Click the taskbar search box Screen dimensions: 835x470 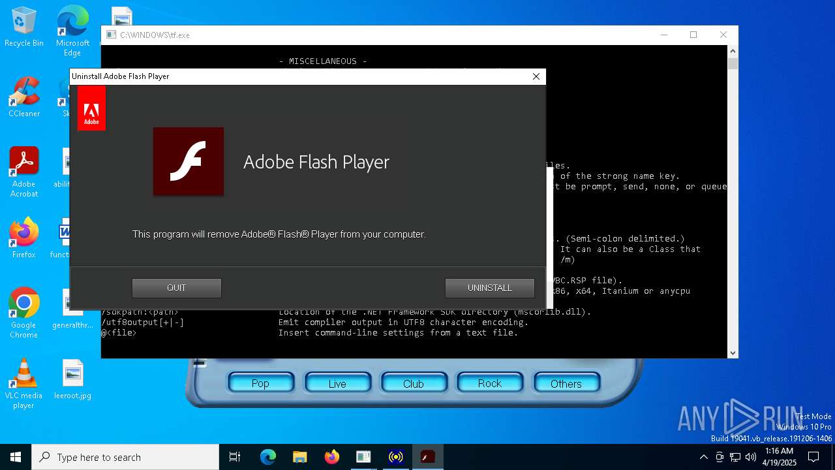(125, 457)
